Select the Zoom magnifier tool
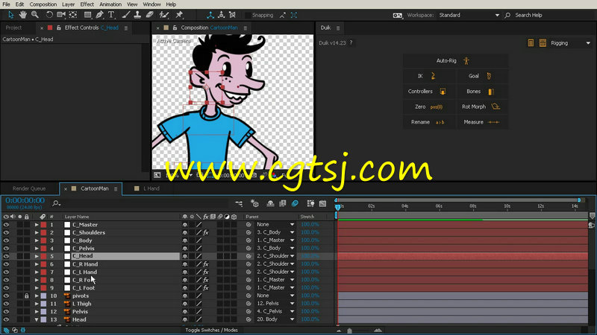This screenshot has height=335, width=597. coord(35,15)
